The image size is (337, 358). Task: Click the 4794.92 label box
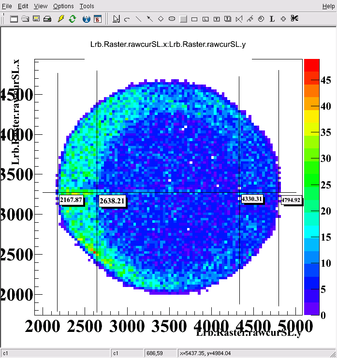291,200
